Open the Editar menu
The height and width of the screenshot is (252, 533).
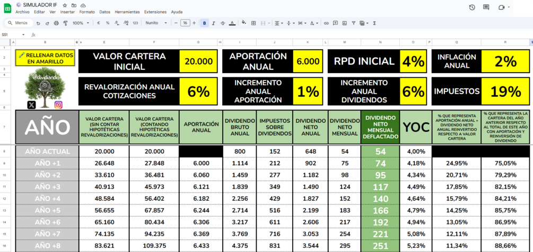[x=39, y=12]
